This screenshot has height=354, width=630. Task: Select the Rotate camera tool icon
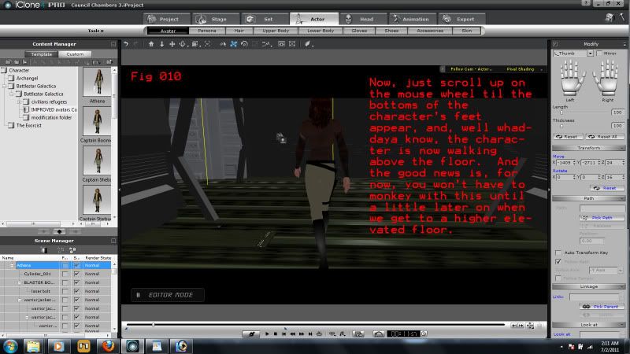[x=244, y=44]
